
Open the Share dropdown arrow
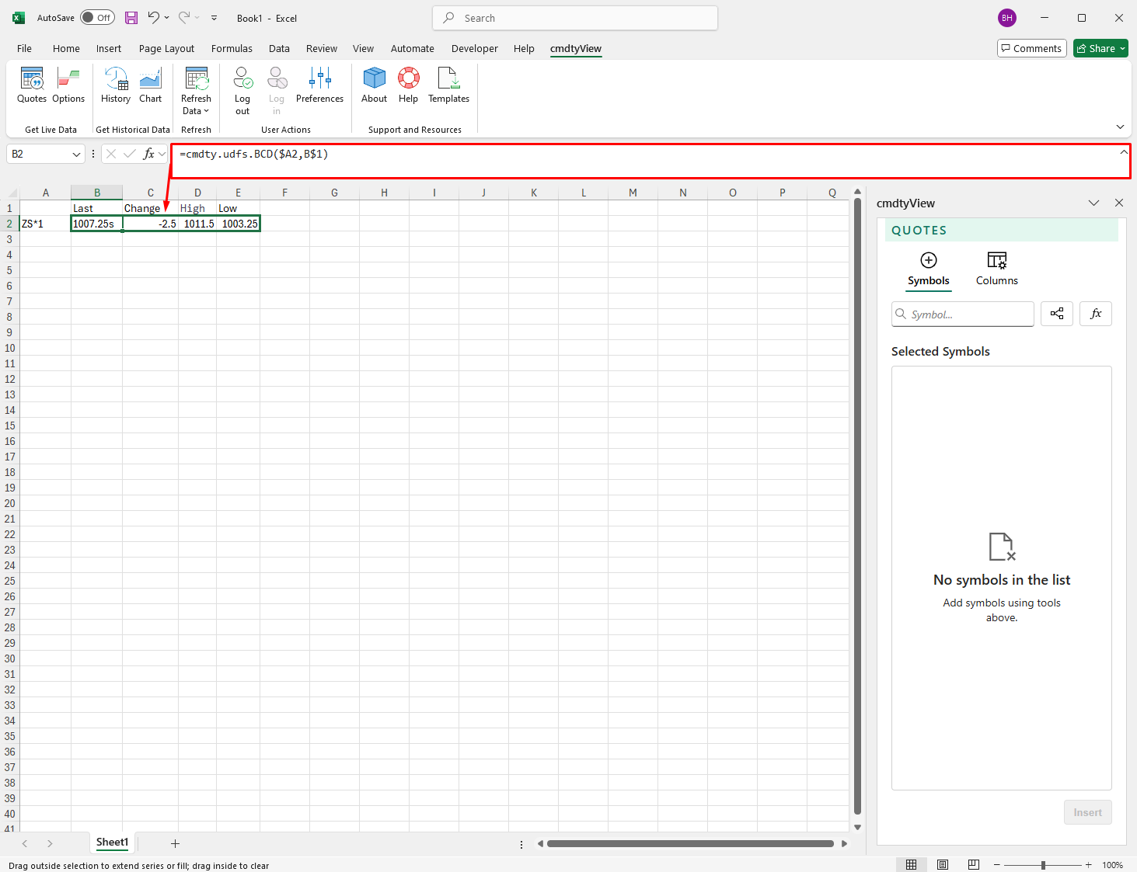(x=1122, y=48)
